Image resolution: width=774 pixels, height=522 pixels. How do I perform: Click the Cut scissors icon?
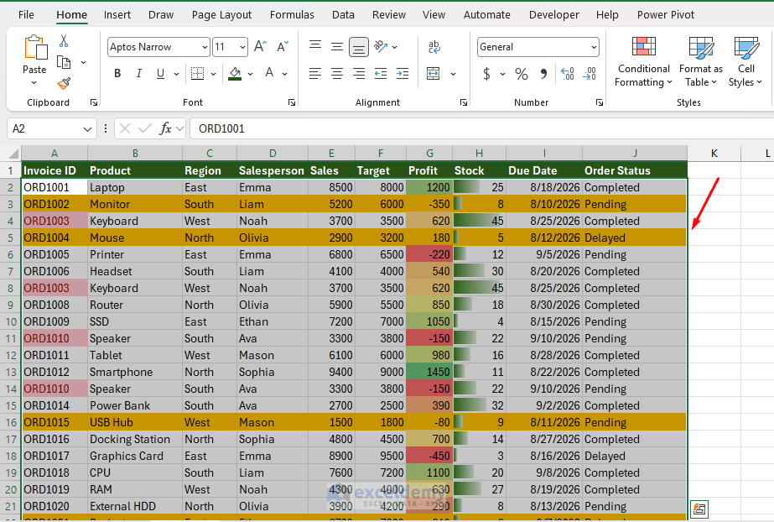click(64, 40)
